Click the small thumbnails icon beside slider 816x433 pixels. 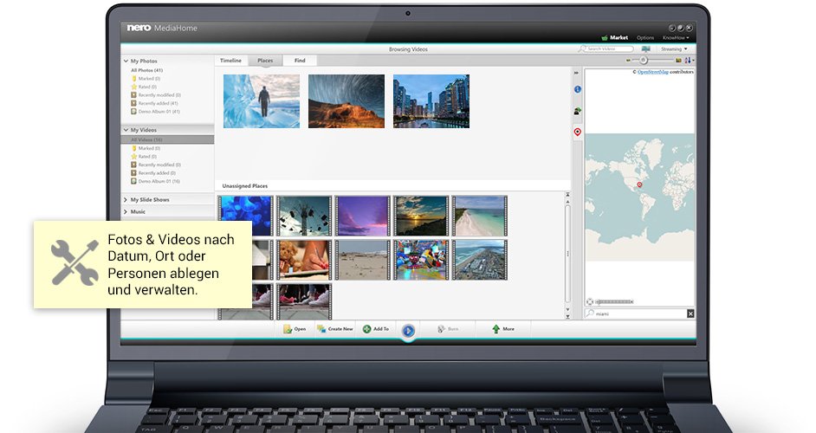[x=628, y=61]
